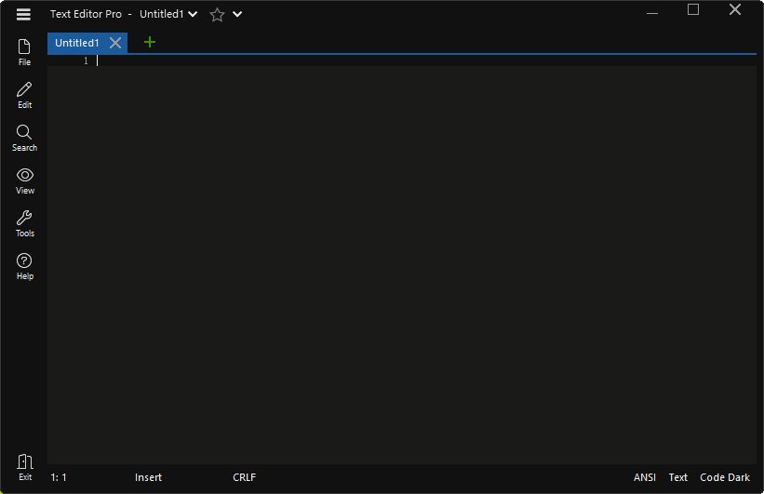
Task: Toggle the Insert mode indicator
Action: (x=148, y=477)
